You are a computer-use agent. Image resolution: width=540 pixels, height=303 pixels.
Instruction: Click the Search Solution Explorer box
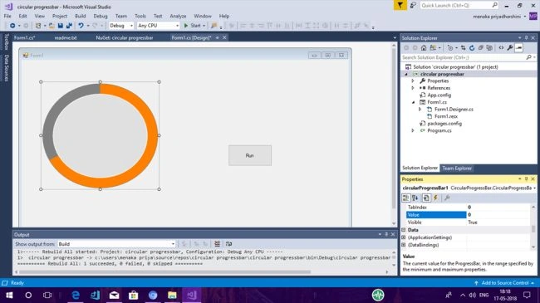click(464, 57)
